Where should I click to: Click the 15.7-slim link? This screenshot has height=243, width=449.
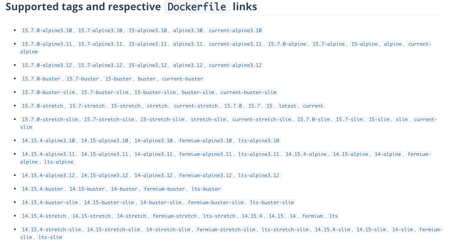349,119
